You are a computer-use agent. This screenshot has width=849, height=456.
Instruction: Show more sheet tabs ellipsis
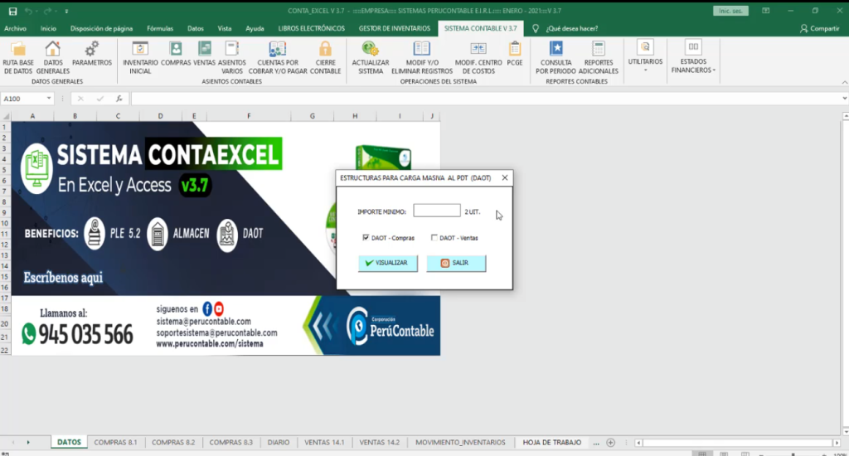[x=595, y=443]
